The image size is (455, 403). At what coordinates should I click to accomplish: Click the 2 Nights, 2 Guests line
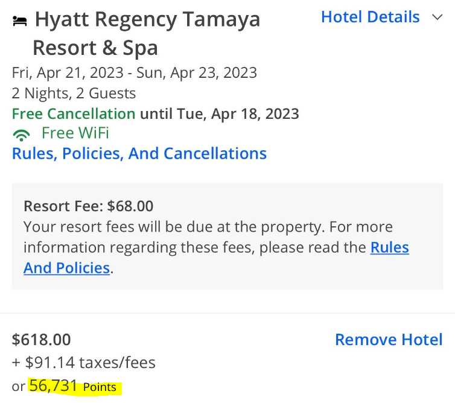coord(74,94)
